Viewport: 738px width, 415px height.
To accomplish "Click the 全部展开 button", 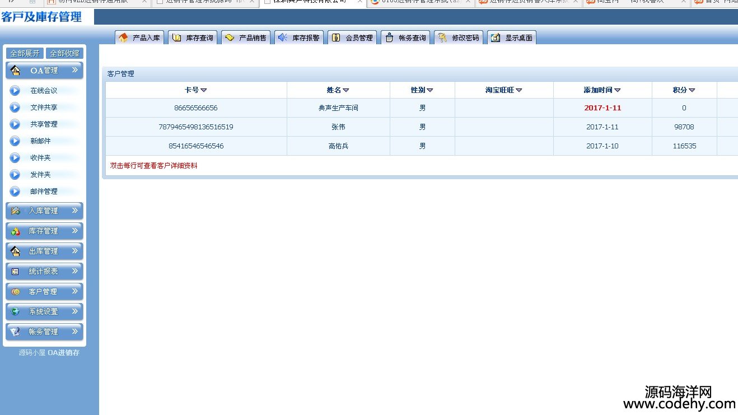I will pos(25,53).
